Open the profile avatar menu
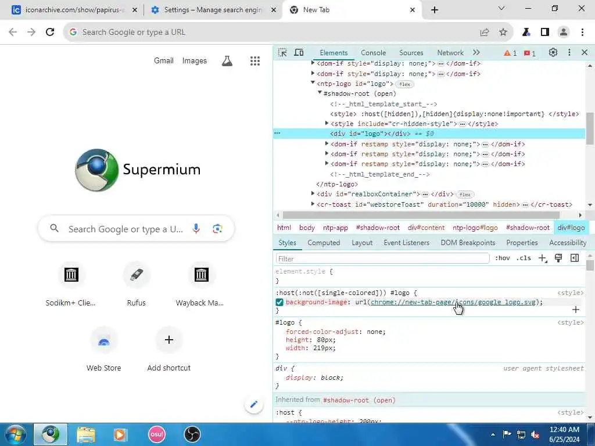The width and height of the screenshot is (595, 446). (564, 33)
